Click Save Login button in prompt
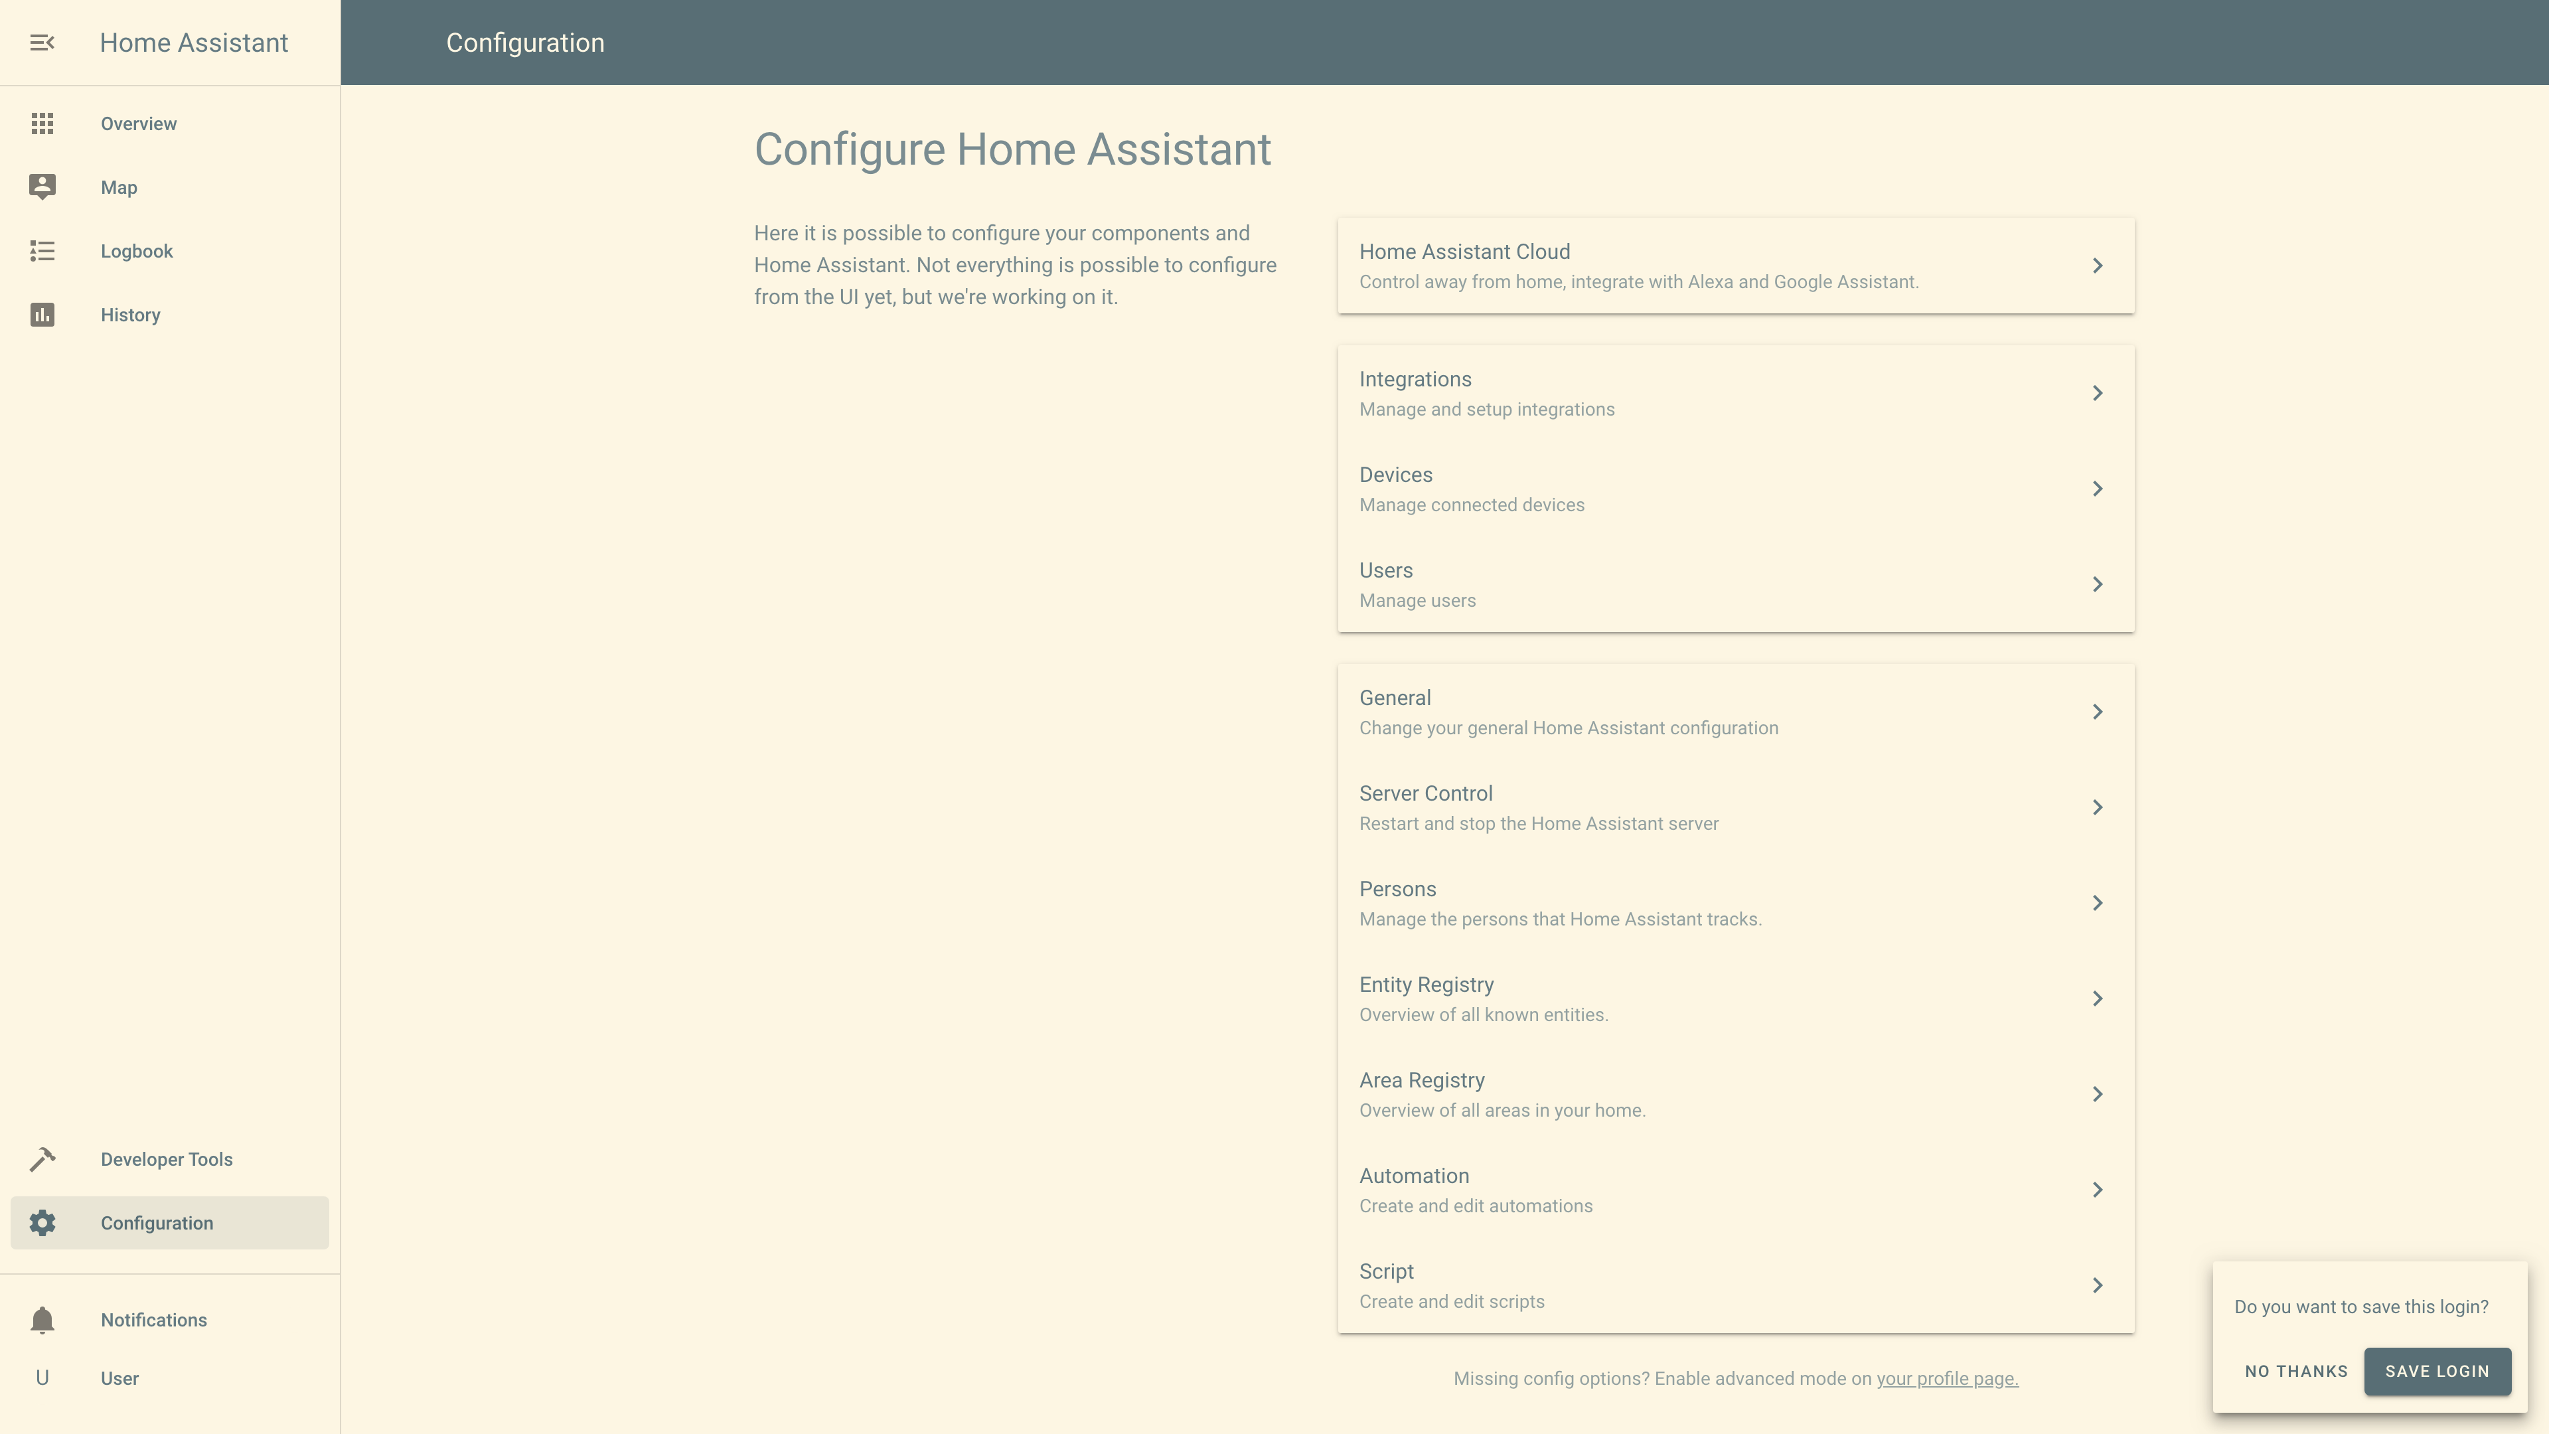The height and width of the screenshot is (1434, 2549). tap(2437, 1371)
